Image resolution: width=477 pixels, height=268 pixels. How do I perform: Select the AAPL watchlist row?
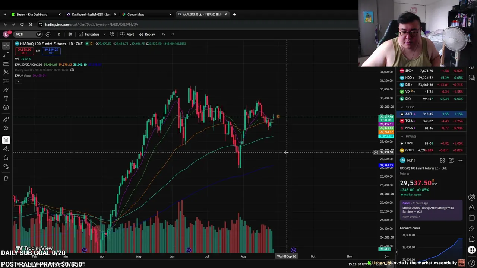(x=431, y=114)
